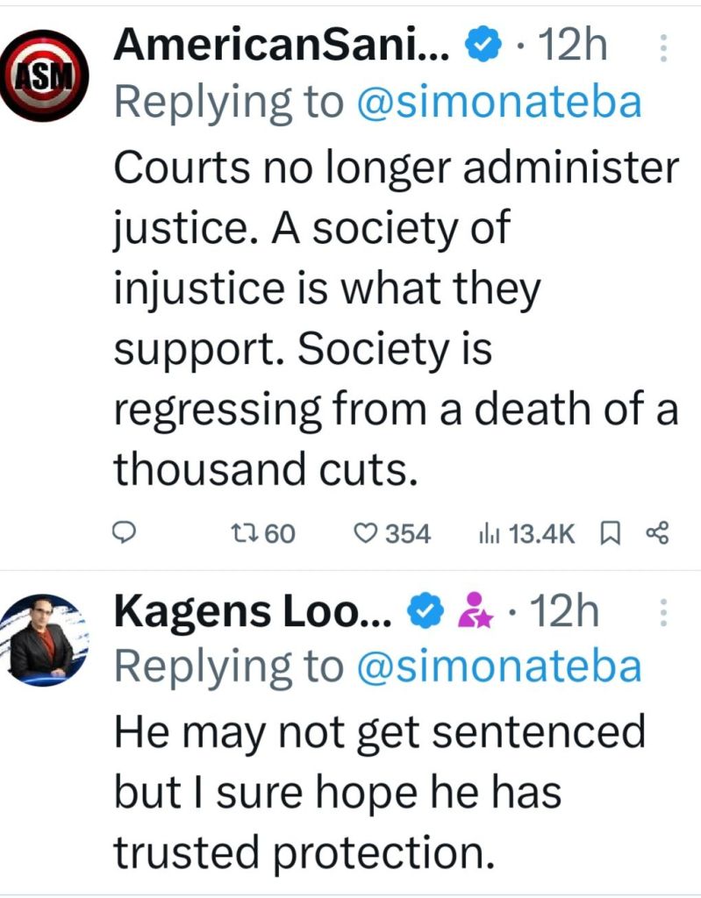Click @simonateba link in Kagens' reply
Screen dimensions: 701x898
coord(498,666)
